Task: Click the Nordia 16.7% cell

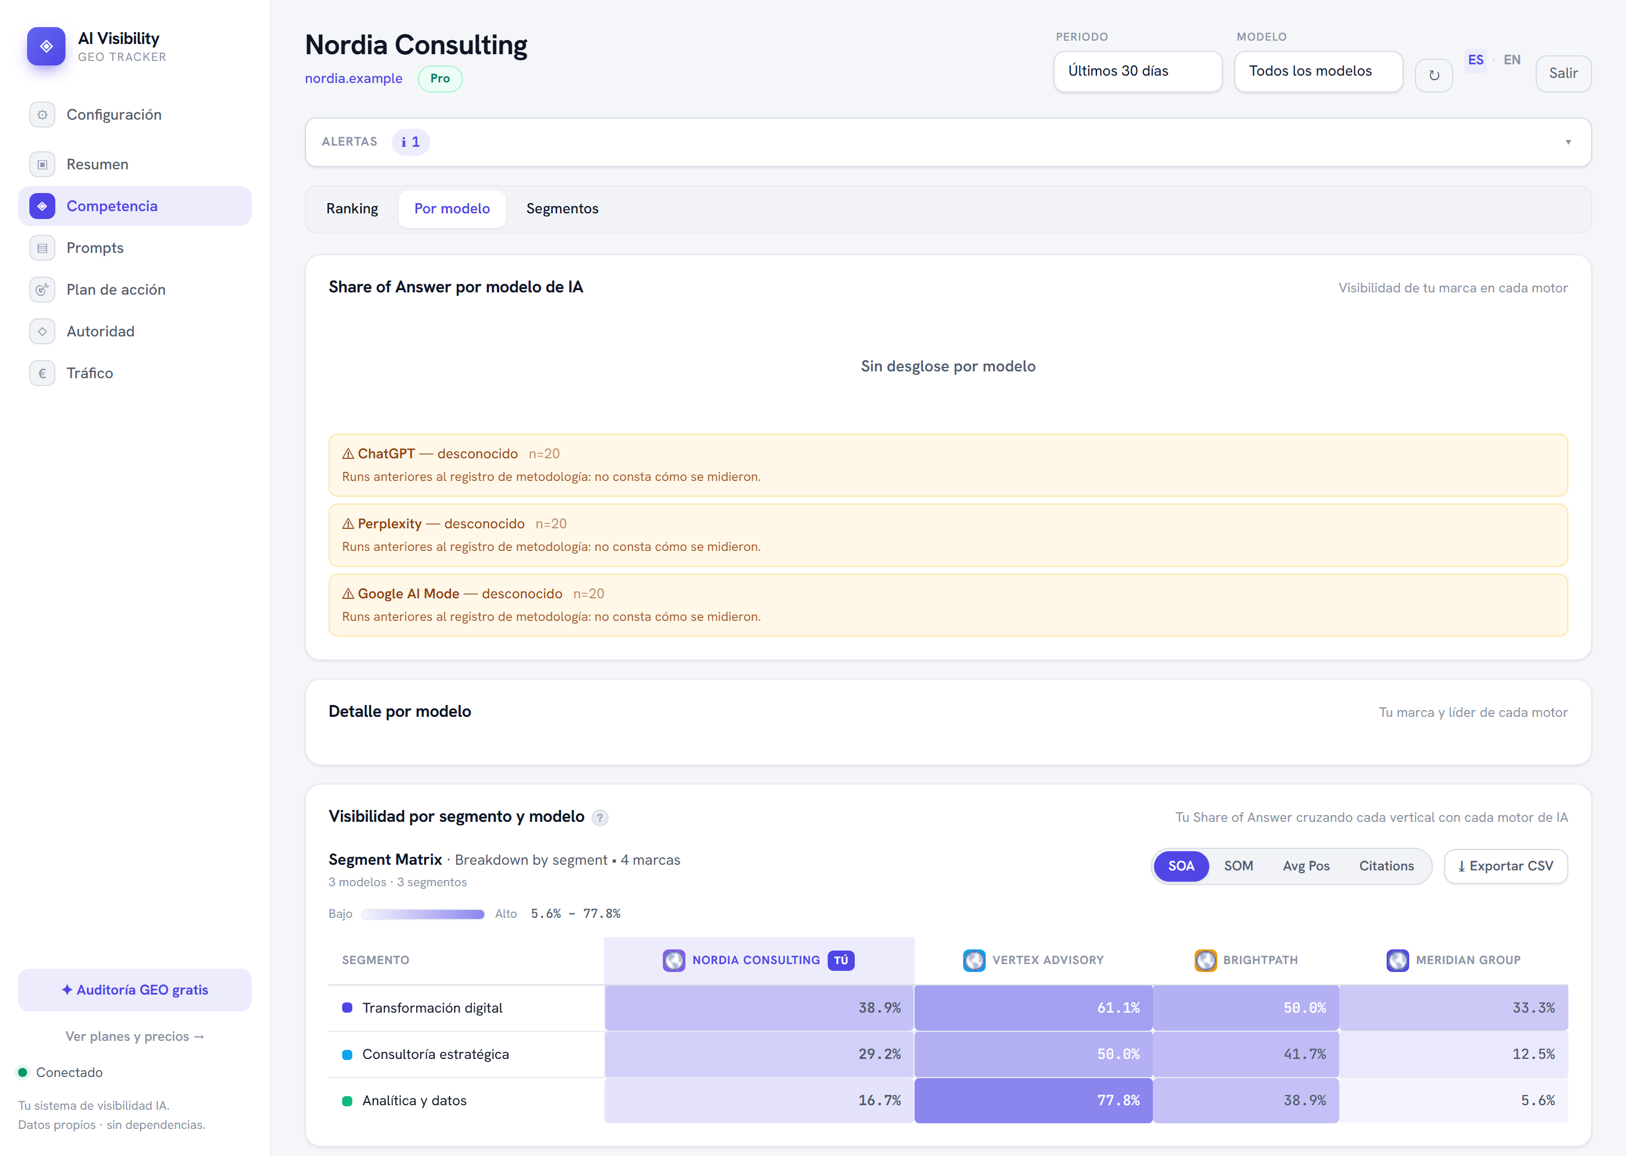Action: (x=759, y=1101)
